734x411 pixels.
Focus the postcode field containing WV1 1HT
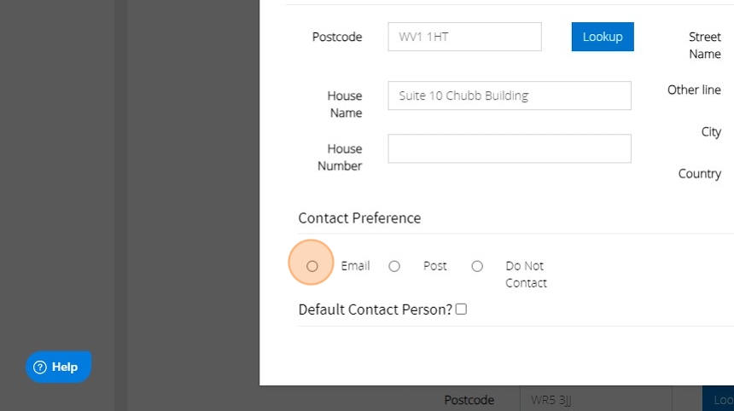pos(464,37)
